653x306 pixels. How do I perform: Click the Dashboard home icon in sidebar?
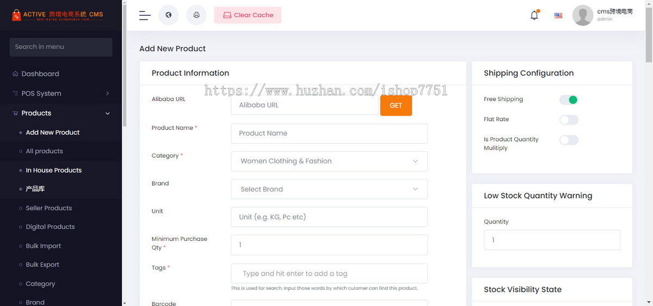15,74
